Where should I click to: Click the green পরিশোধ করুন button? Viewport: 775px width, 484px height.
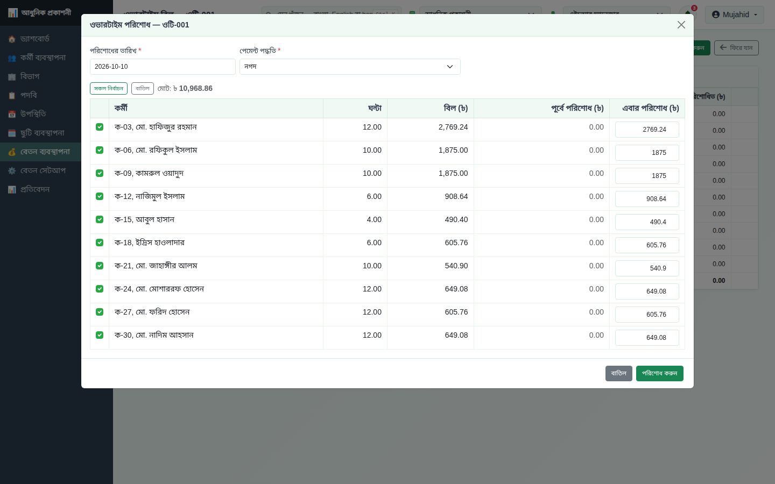[660, 373]
